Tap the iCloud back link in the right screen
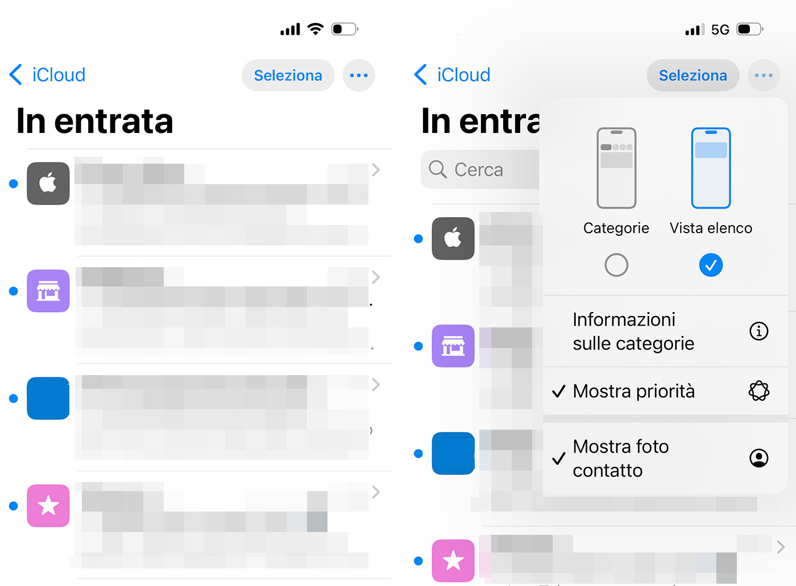Screen dimensions: 796x586 point(463,74)
